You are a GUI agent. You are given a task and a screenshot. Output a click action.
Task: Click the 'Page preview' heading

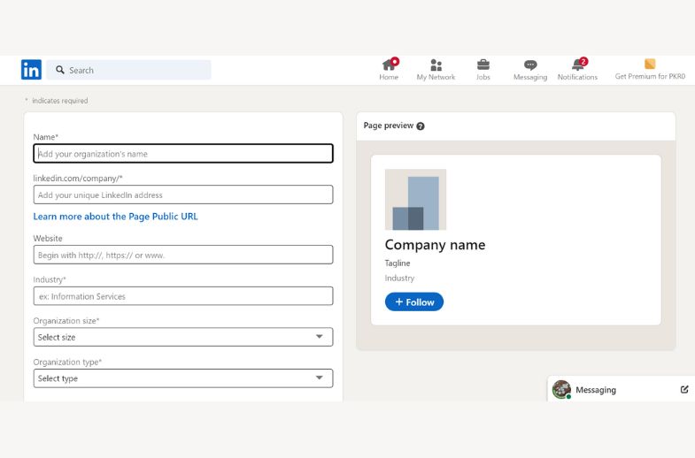pyautogui.click(x=389, y=126)
